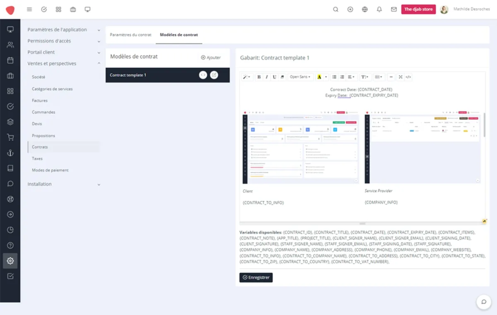Open insert table dropdown
Image resolution: width=497 pixels, height=315 pixels.
(379, 77)
